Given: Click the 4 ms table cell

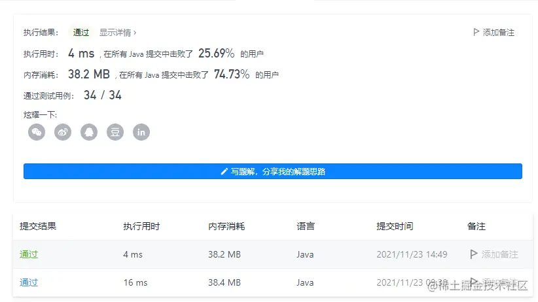Looking at the screenshot, I should (x=133, y=254).
